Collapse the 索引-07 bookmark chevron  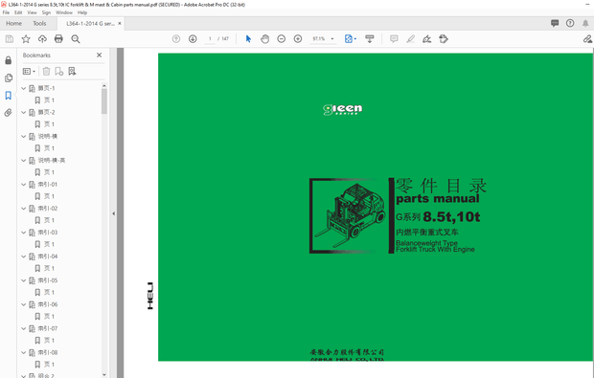tap(24, 328)
